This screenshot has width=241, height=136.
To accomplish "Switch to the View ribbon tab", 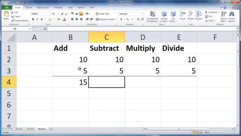I will [92, 8].
